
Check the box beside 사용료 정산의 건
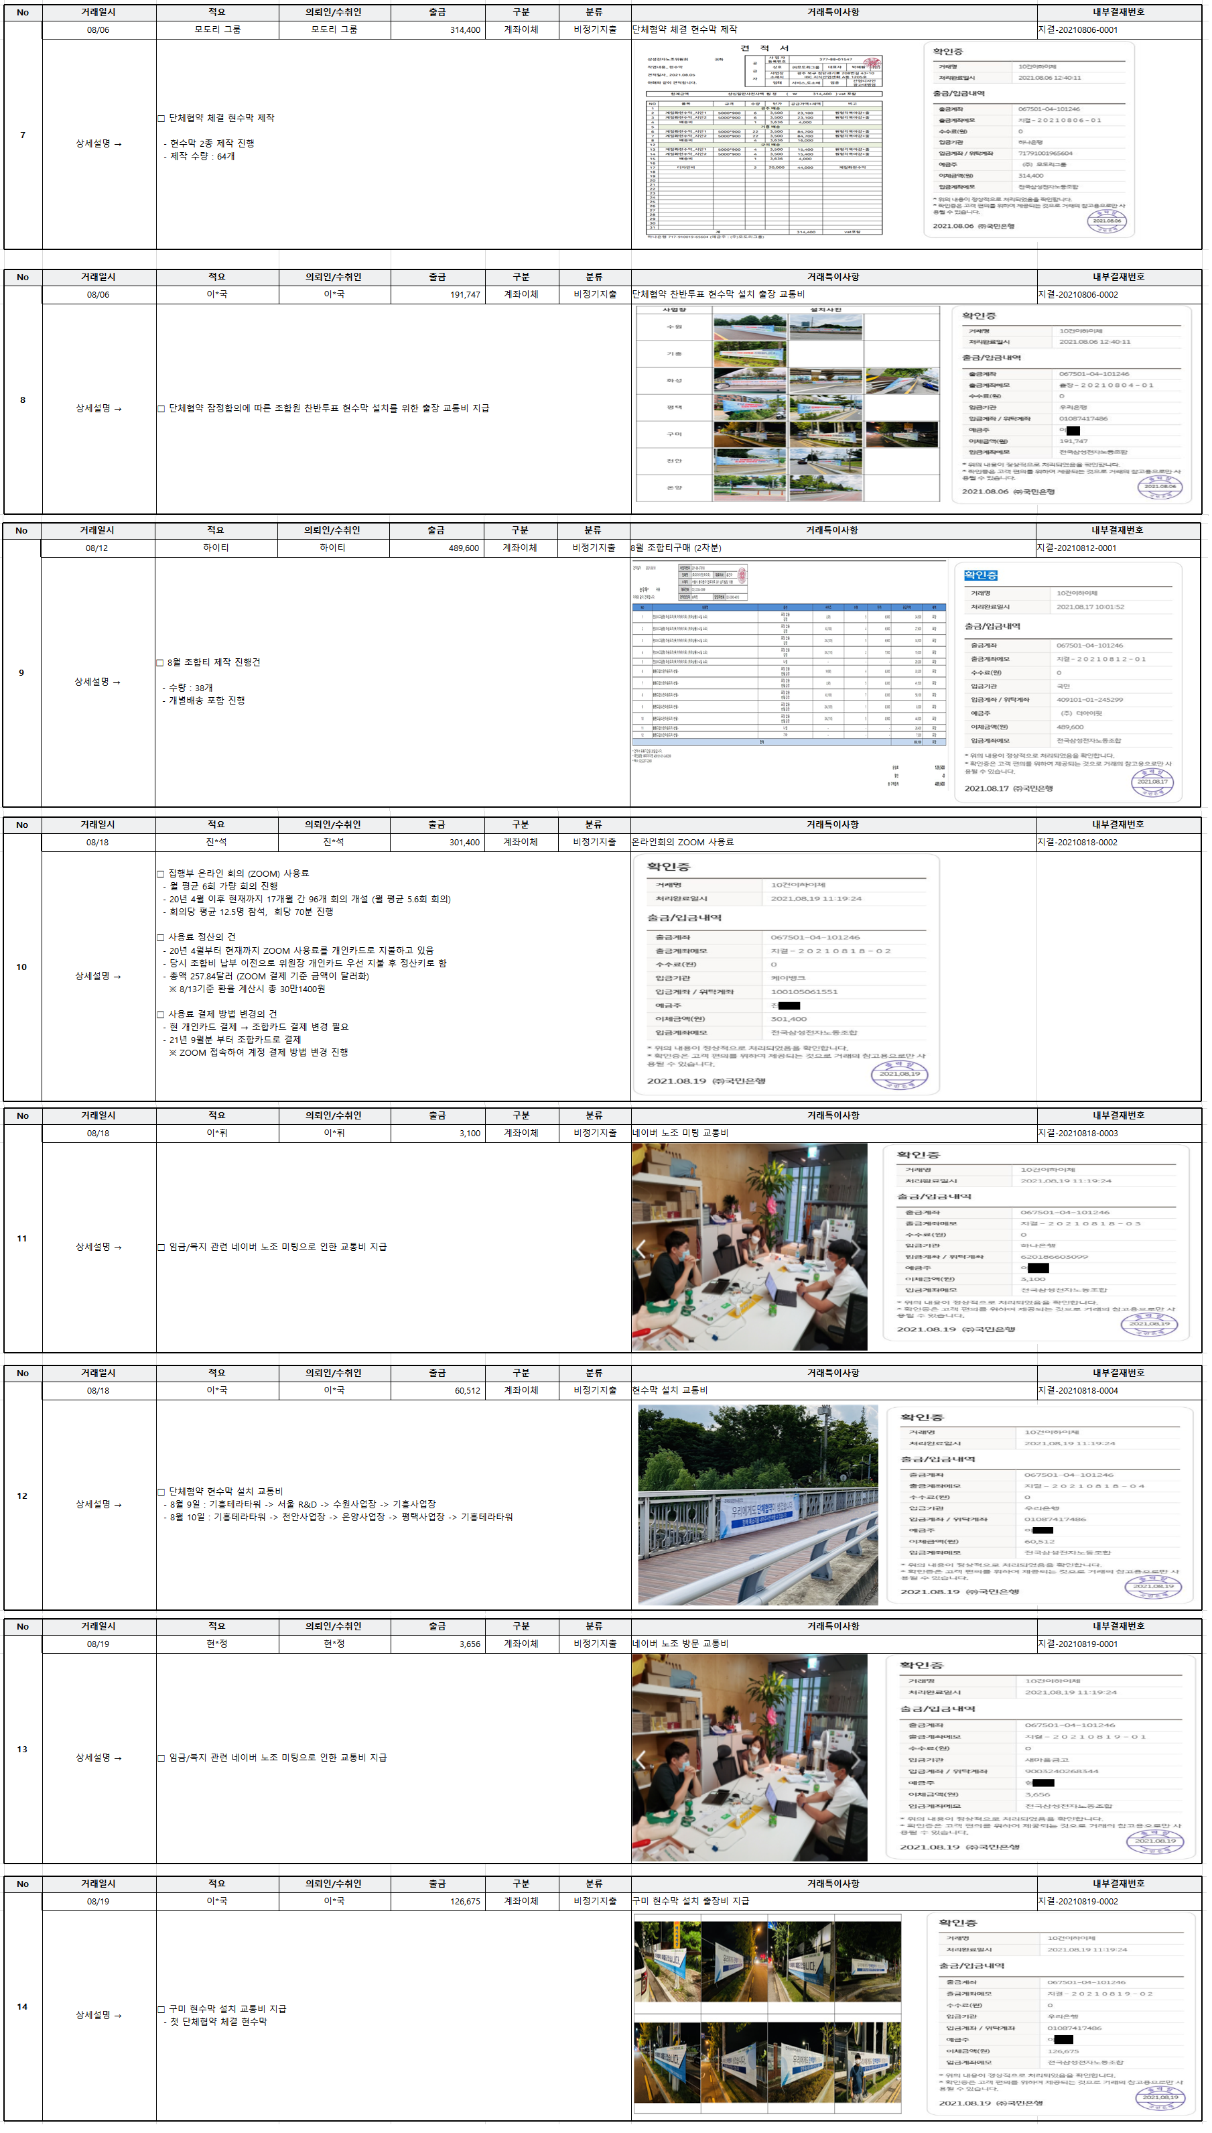[x=161, y=938]
